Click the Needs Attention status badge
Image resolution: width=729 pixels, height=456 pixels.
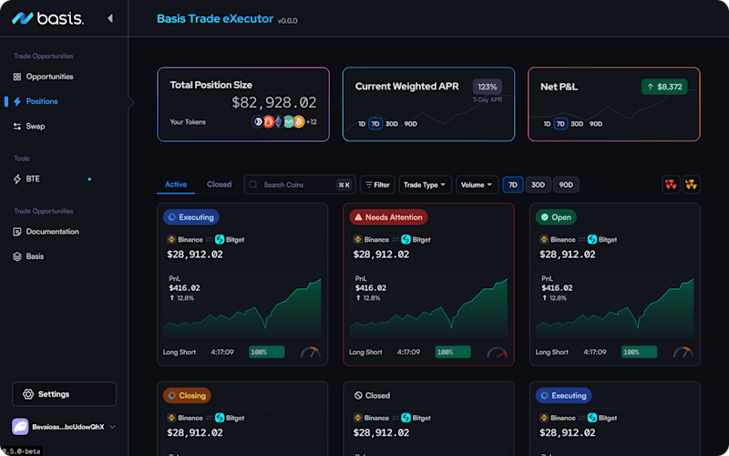[389, 217]
